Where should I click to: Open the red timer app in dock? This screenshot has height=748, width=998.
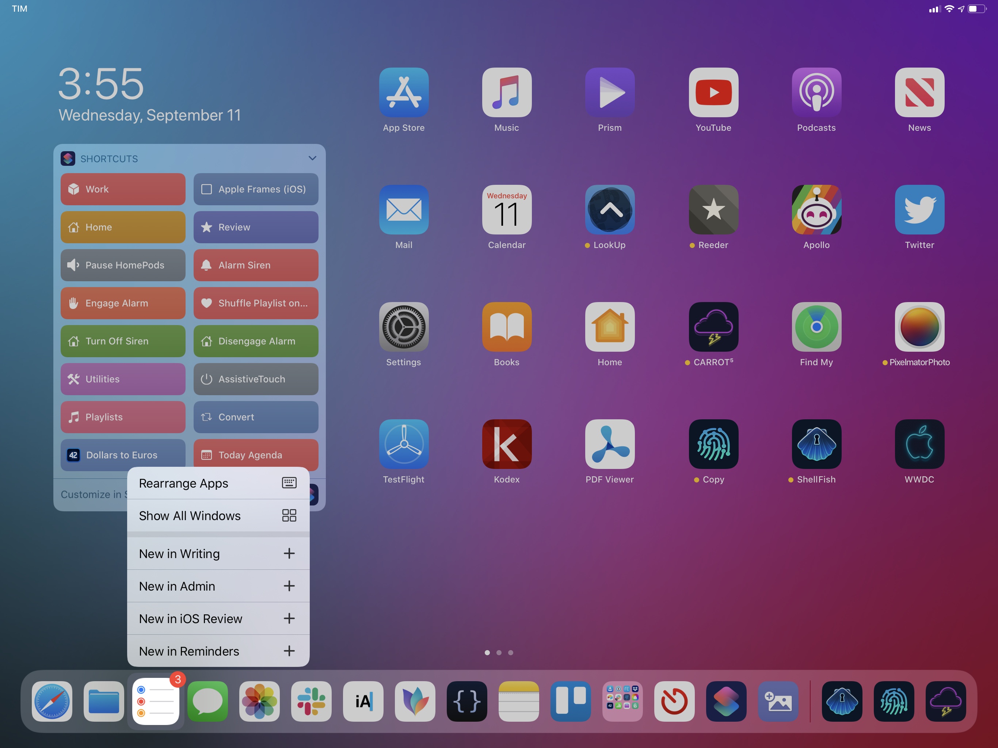point(674,702)
